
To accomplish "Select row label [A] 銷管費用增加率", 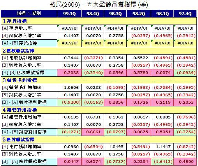I will click(29, 117).
